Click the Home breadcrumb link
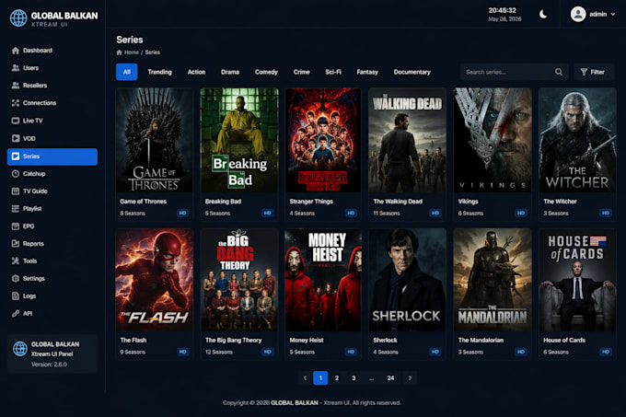Viewport: 626px width, 417px height. click(132, 52)
